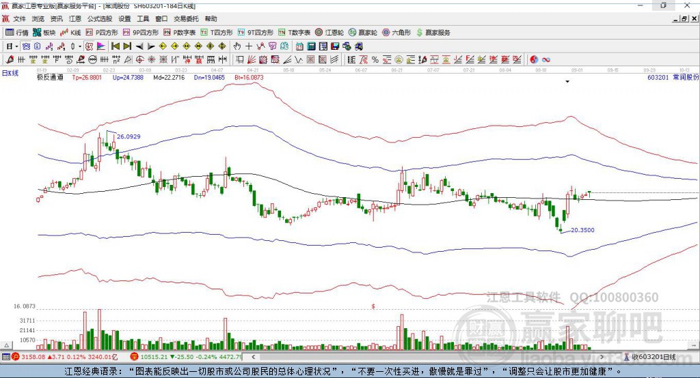Viewport: 700px width, 378px height.
Task: Click the 26.0929 high price label
Action: click(129, 136)
